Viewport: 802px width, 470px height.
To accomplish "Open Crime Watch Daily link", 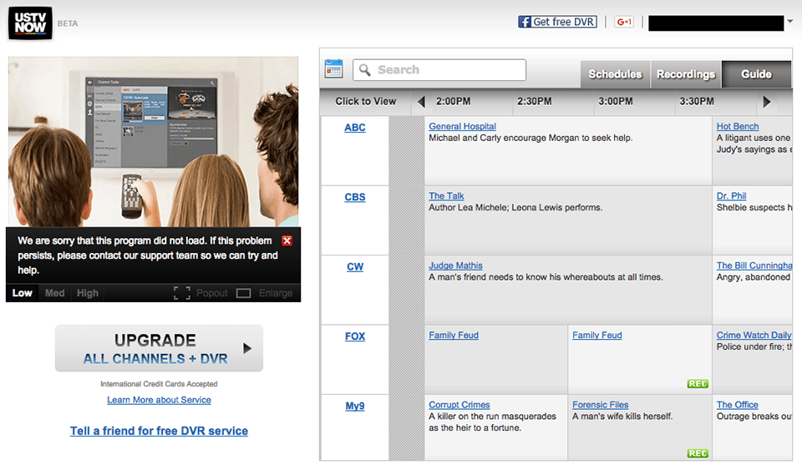I will click(754, 335).
